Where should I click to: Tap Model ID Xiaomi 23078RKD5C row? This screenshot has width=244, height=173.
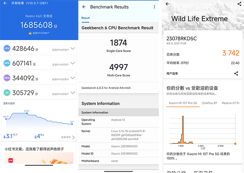(x=119, y=154)
